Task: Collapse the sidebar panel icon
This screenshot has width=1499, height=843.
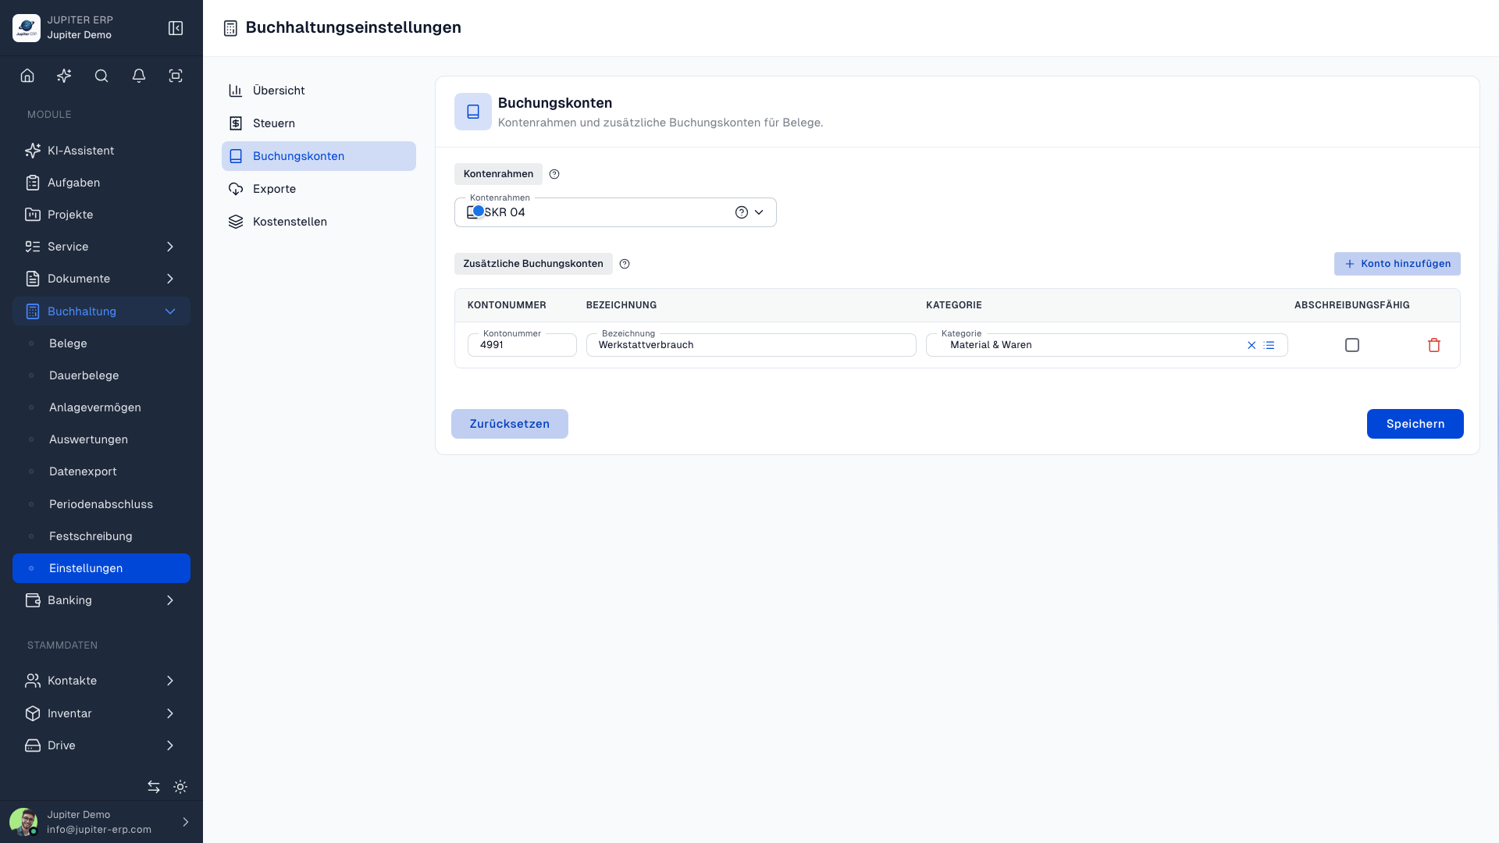Action: point(176,28)
